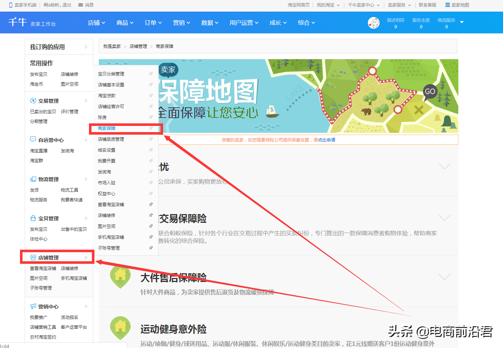Image resolution: width=503 pixels, height=348 pixels.
Task: Click the user avatar in header
Action: pyautogui.click(x=374, y=23)
